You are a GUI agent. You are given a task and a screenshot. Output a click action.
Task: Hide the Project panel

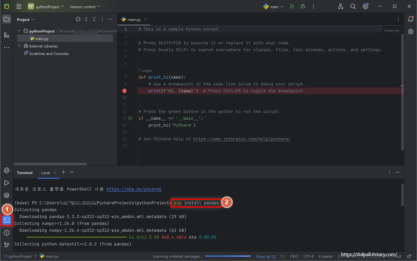point(110,19)
